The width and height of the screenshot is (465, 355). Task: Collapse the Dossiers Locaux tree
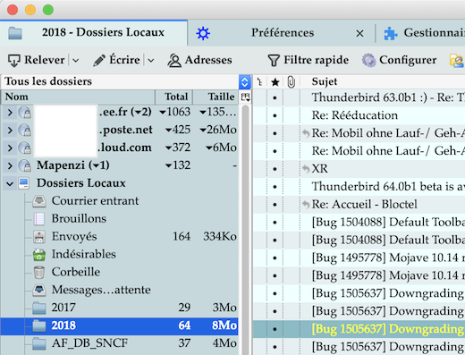[10, 183]
